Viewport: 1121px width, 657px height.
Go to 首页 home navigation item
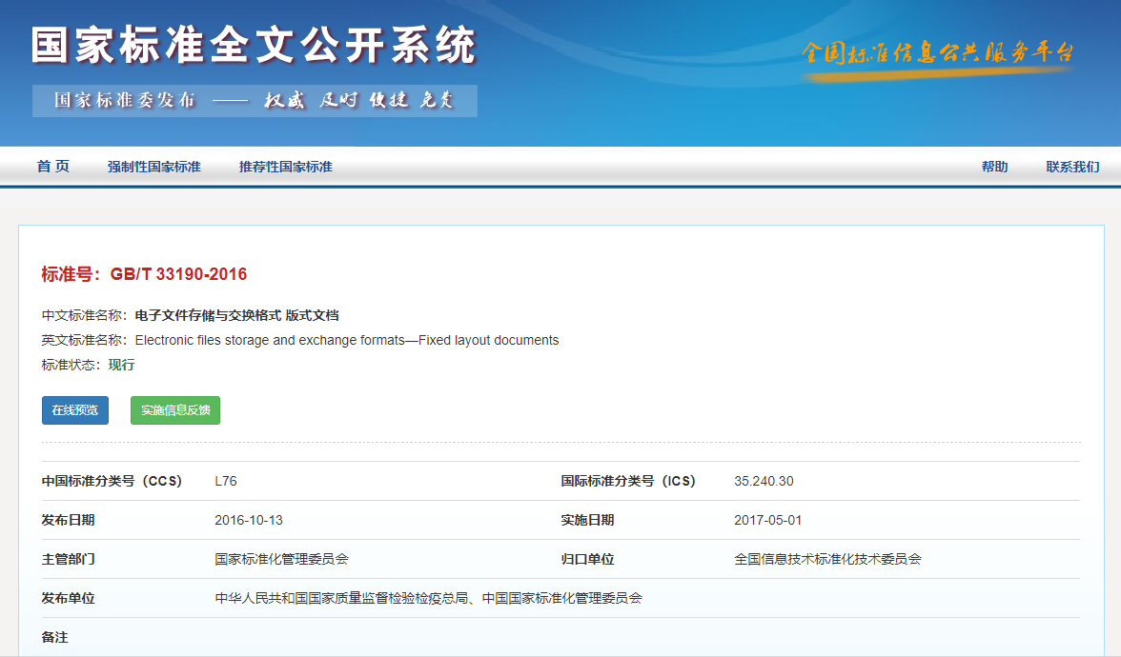tap(53, 167)
